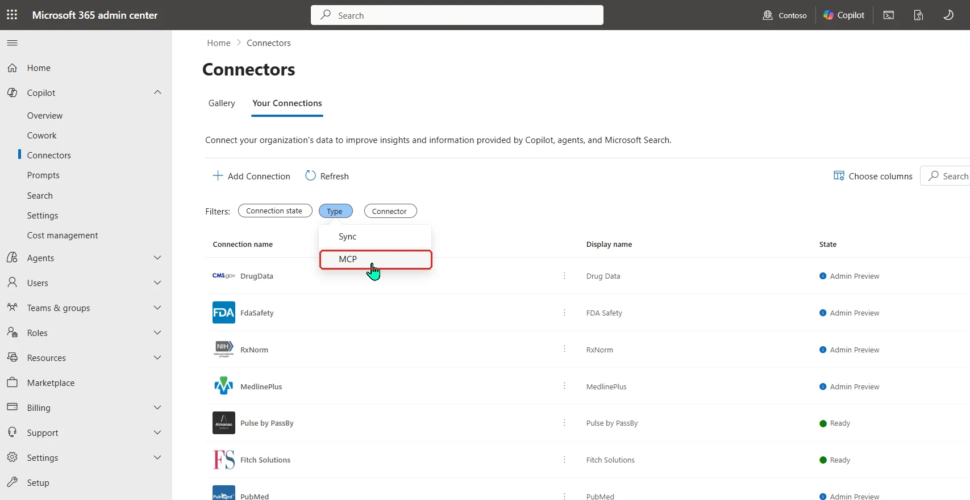Open the MedlinePlus connection name
This screenshot has width=970, height=500.
tap(261, 387)
